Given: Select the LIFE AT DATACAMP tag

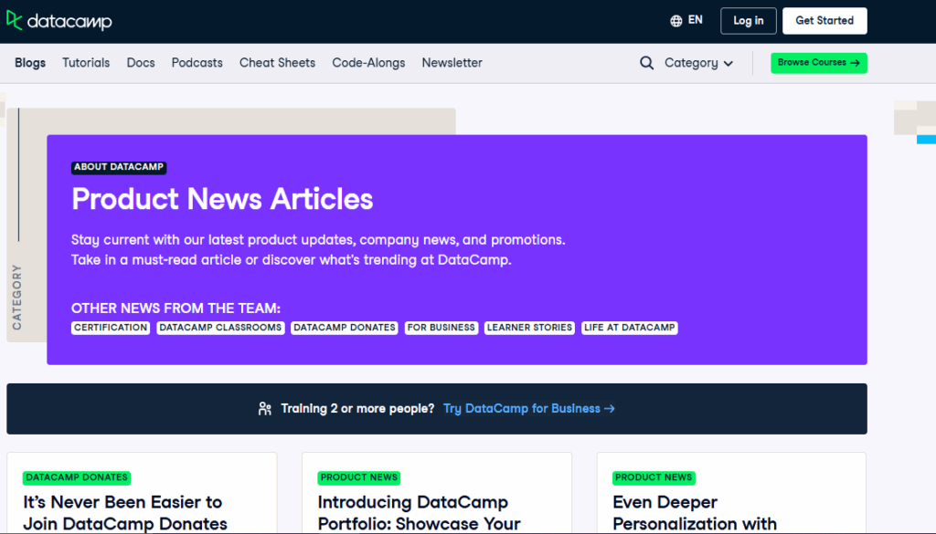Looking at the screenshot, I should click(629, 328).
